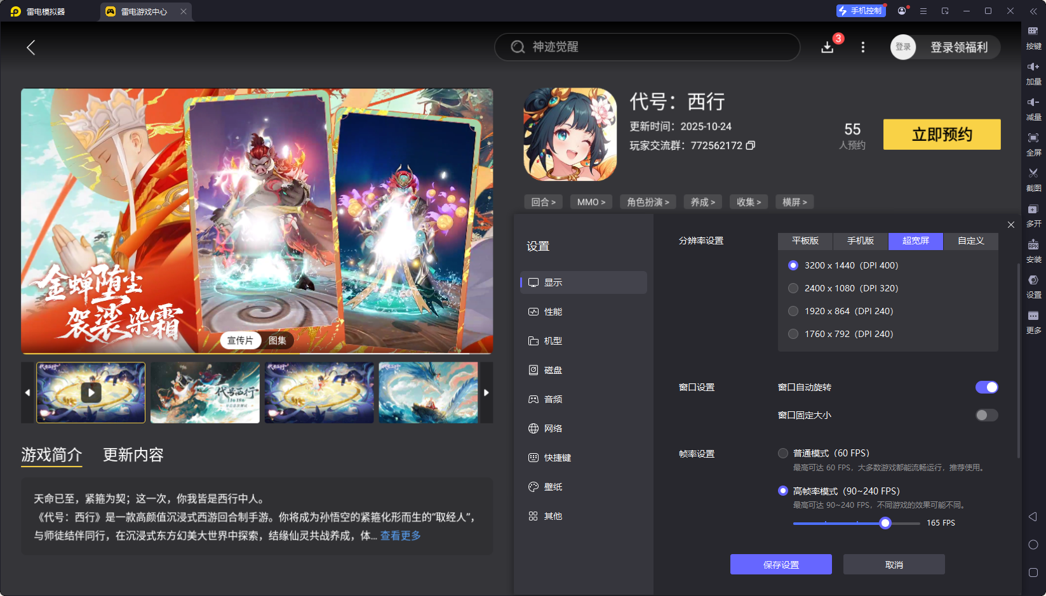The image size is (1046, 596).
Task: Click Android back triangle button
Action: pyautogui.click(x=1033, y=517)
